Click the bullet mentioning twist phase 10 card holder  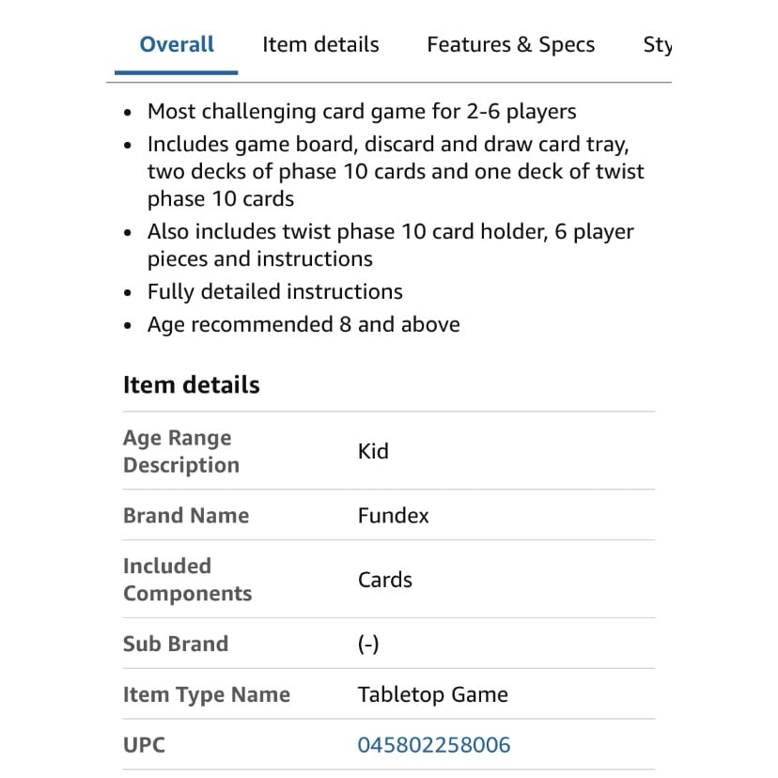click(391, 245)
